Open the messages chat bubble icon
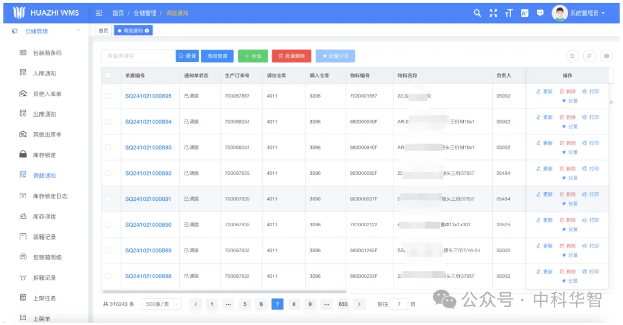The width and height of the screenshot is (623, 325). (541, 13)
